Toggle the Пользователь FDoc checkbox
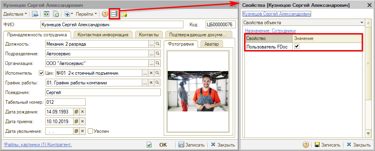Image resolution: width=375 pixels, height=151 pixels. (x=297, y=46)
